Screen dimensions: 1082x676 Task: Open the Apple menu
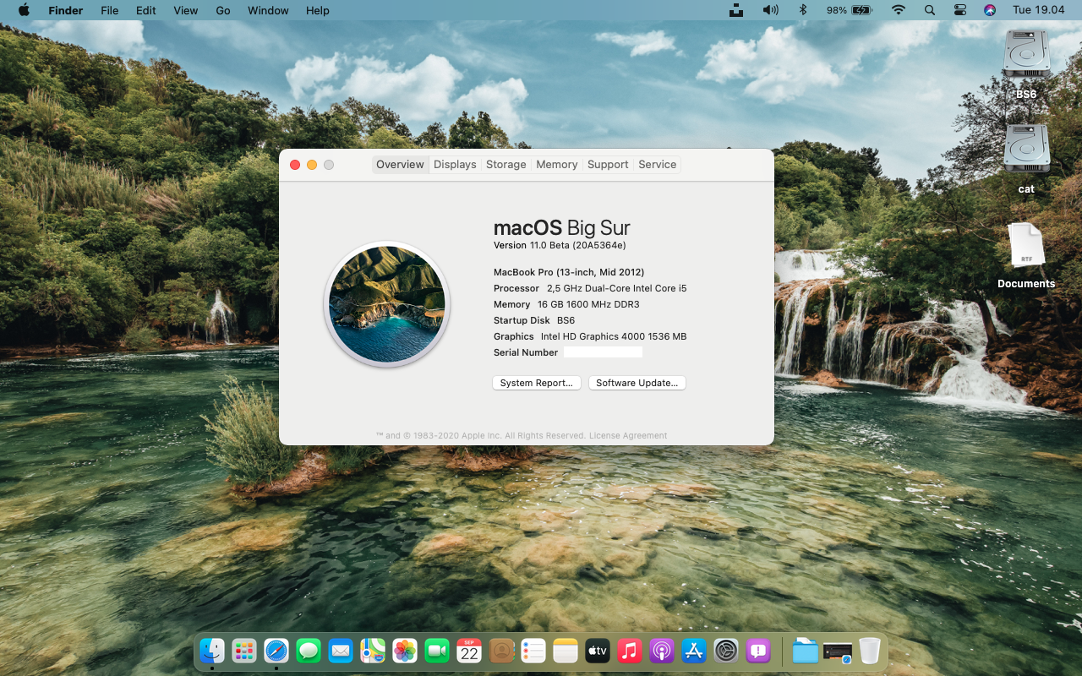pos(24,10)
